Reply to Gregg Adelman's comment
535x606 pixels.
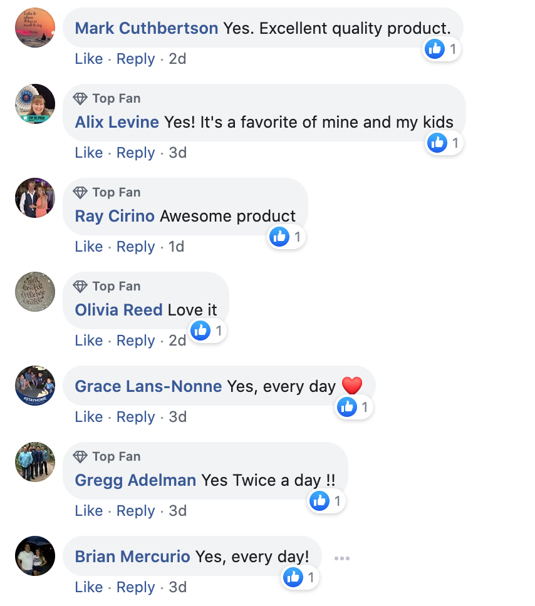pyautogui.click(x=135, y=511)
